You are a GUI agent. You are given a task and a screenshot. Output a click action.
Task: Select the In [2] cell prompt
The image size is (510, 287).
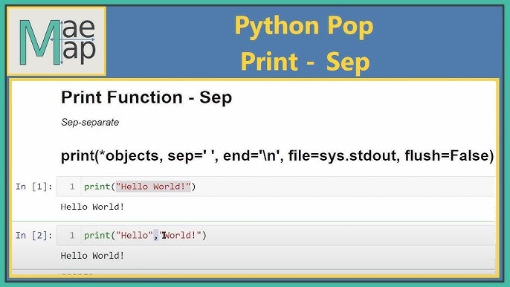pyautogui.click(x=34, y=236)
